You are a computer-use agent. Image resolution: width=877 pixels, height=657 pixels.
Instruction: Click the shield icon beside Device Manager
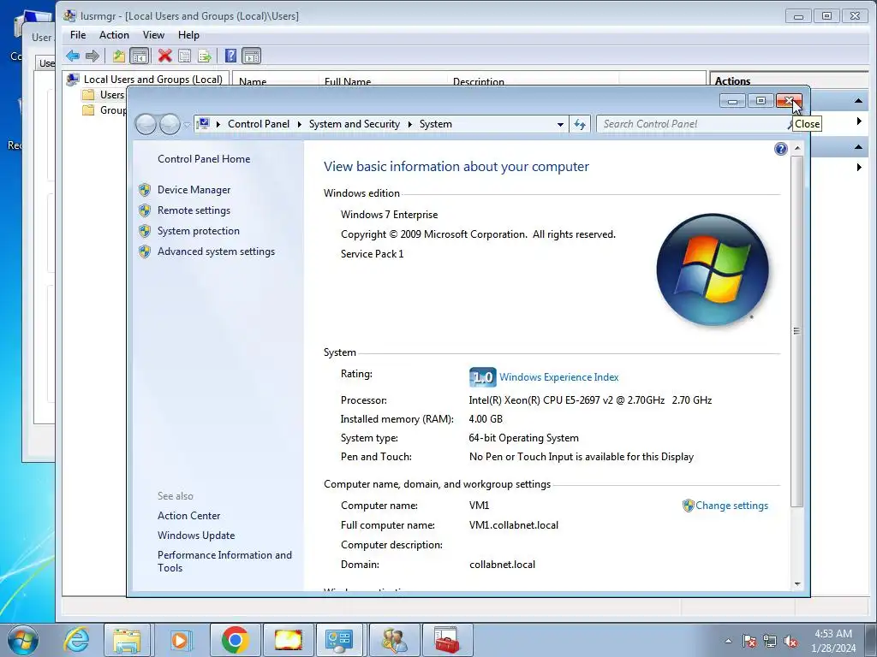[145, 190]
